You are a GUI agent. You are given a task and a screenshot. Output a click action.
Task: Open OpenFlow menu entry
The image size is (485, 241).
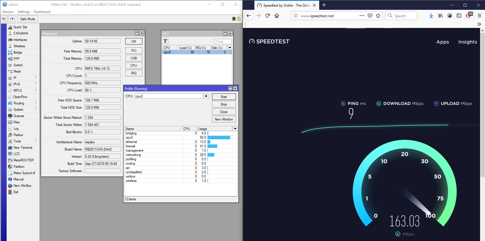(20, 97)
